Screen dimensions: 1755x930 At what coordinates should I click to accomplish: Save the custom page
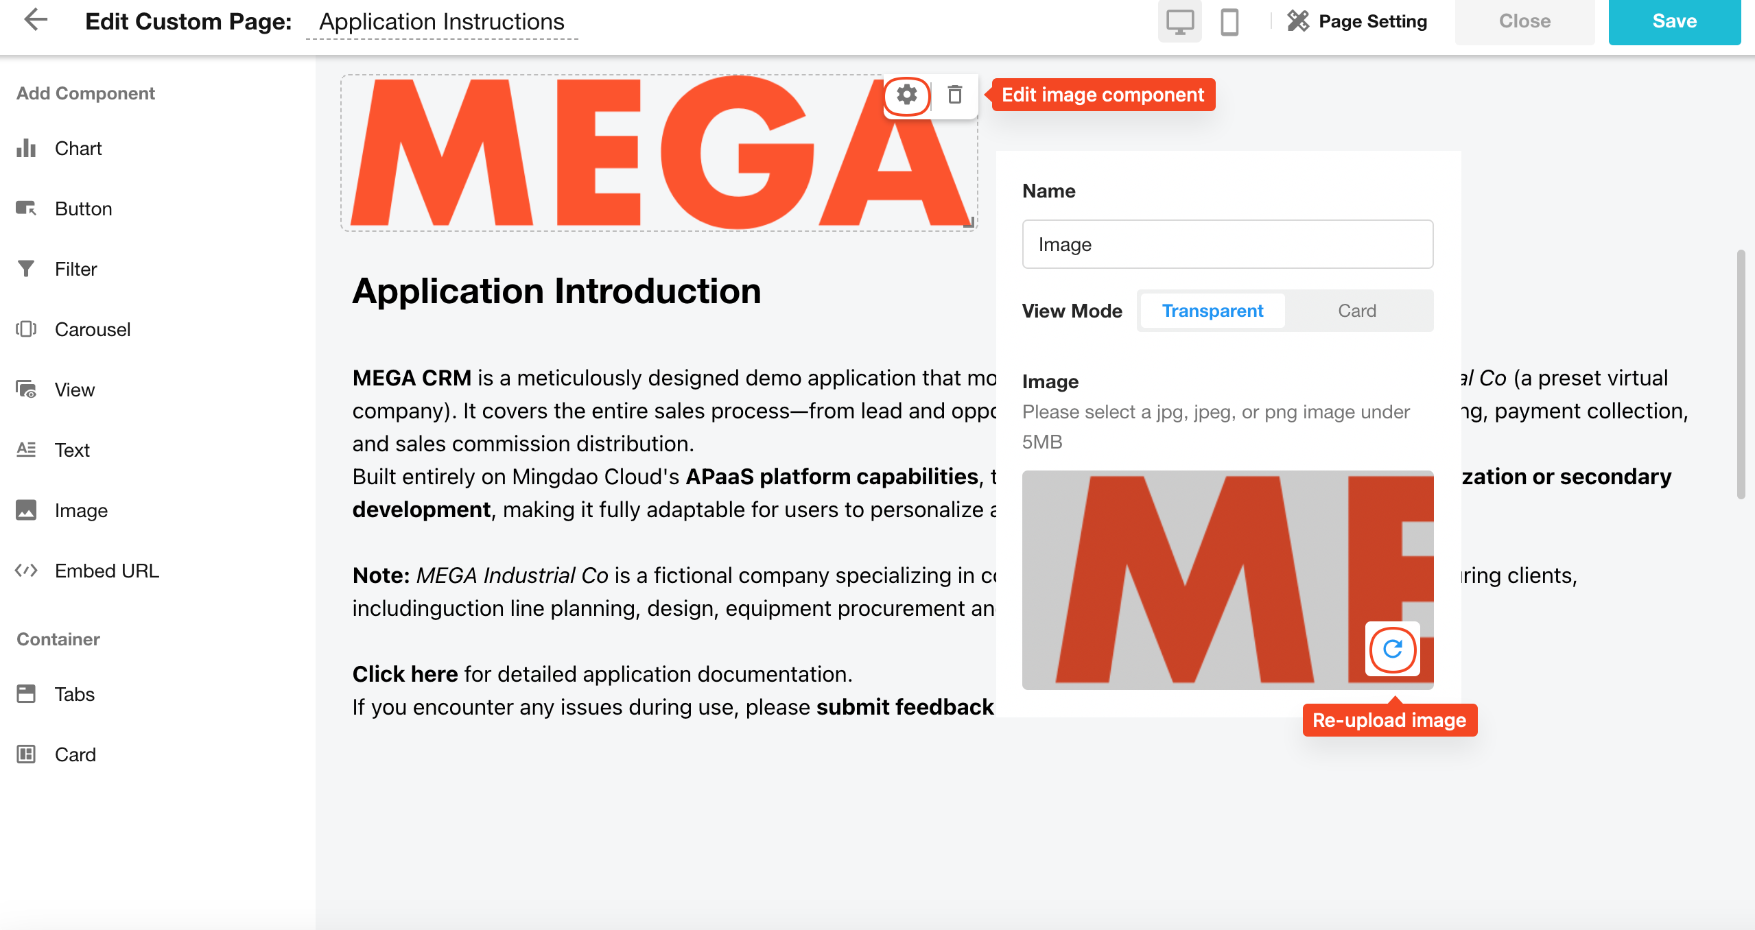click(1674, 21)
